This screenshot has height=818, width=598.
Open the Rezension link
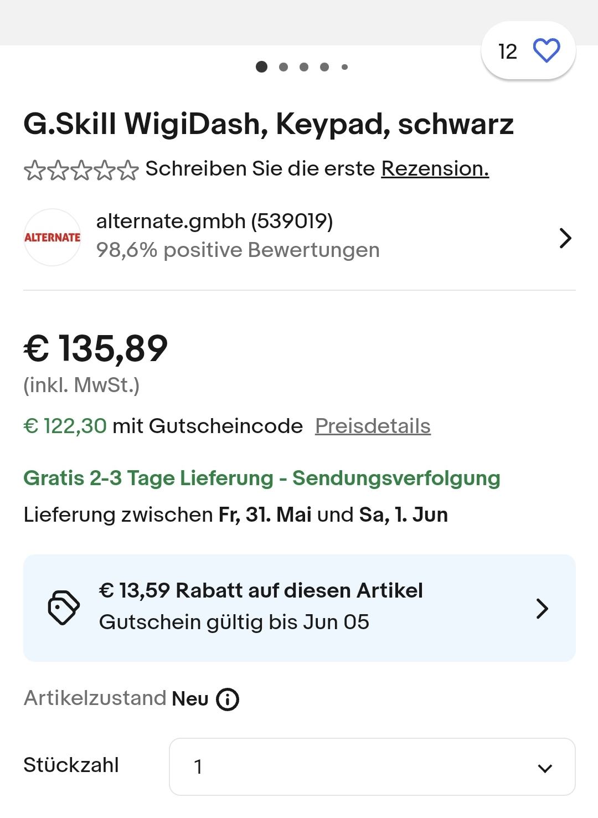[x=435, y=168]
